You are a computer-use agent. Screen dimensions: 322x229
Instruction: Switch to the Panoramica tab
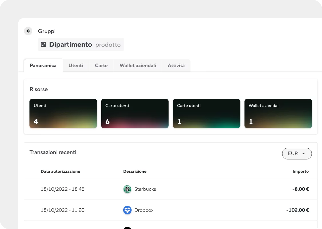(43, 66)
